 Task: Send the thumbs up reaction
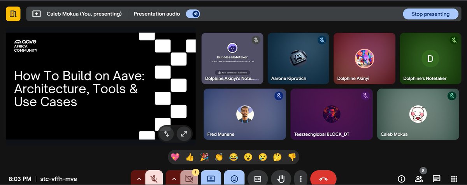190,157
